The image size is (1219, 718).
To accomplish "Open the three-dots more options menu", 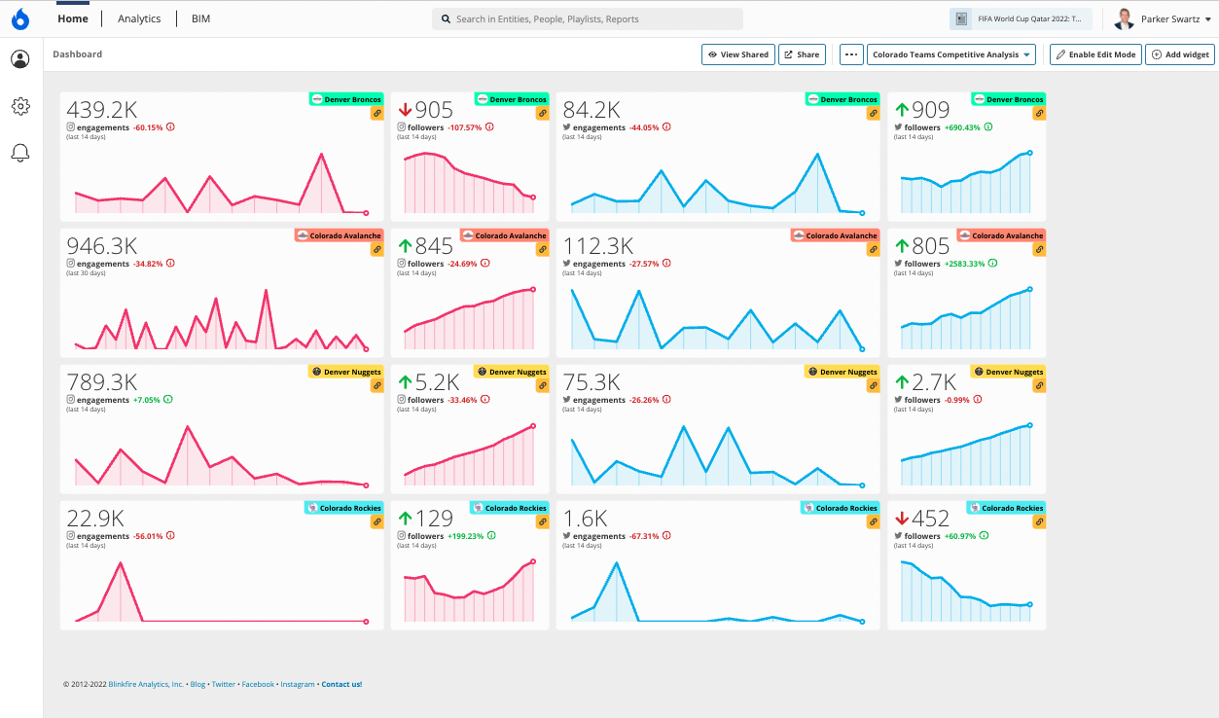I will pyautogui.click(x=851, y=54).
